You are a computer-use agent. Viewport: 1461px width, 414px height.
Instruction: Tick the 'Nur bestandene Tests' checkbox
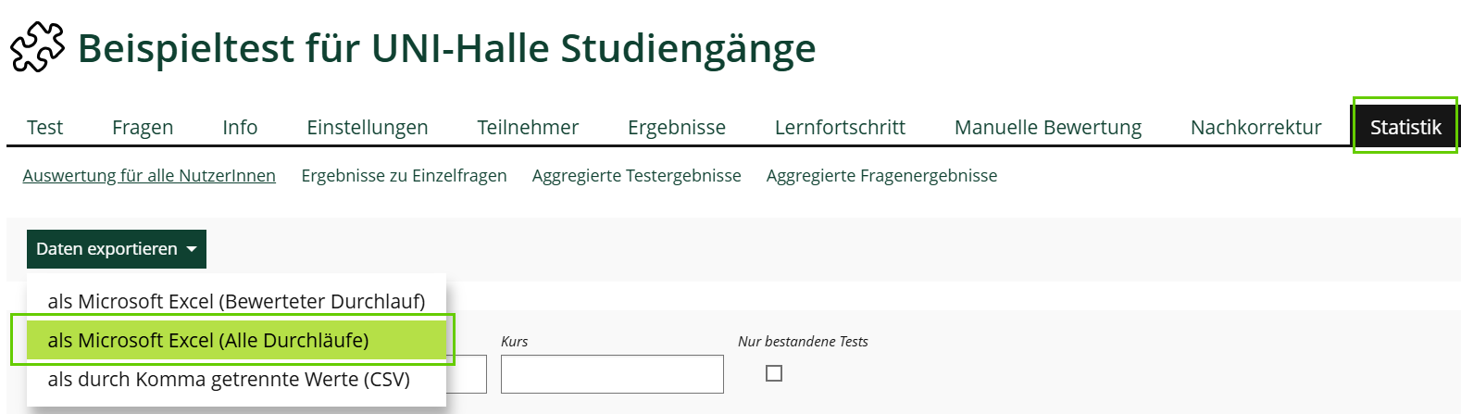point(774,373)
